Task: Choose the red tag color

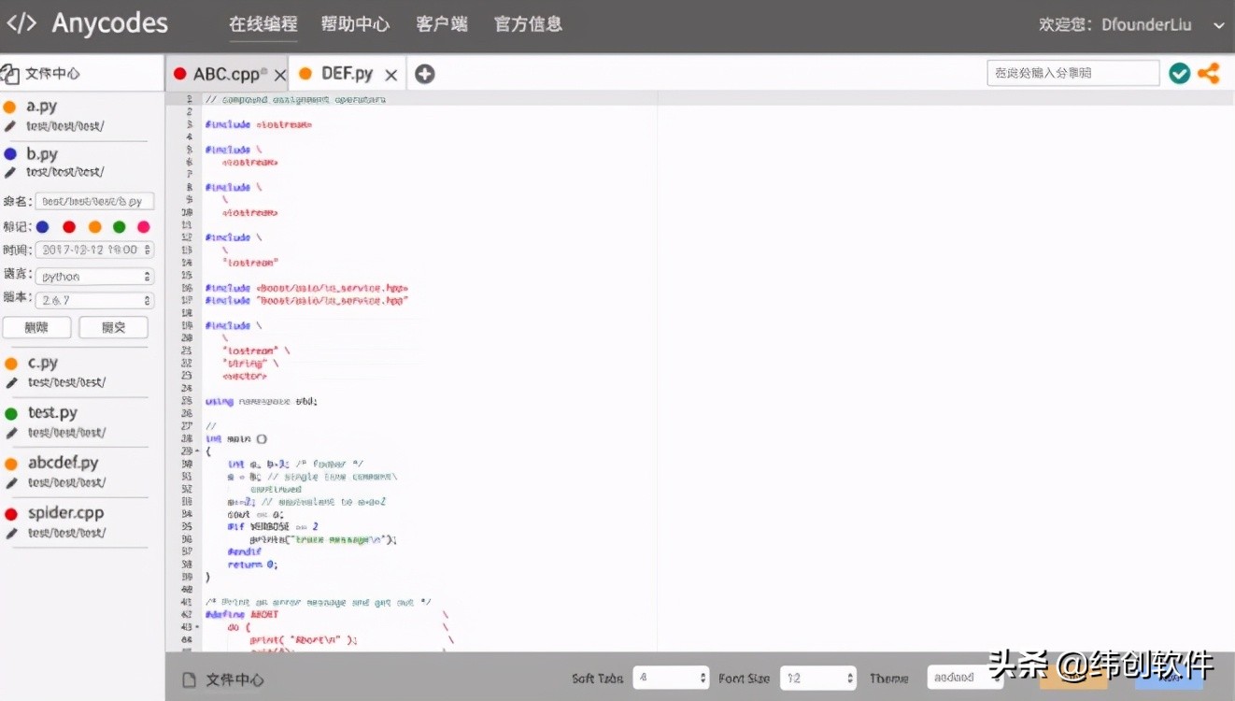Action: (x=69, y=227)
